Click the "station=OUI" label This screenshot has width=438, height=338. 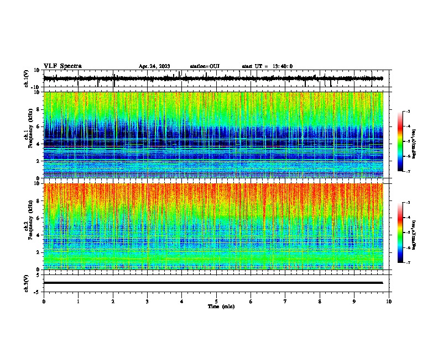coord(205,66)
